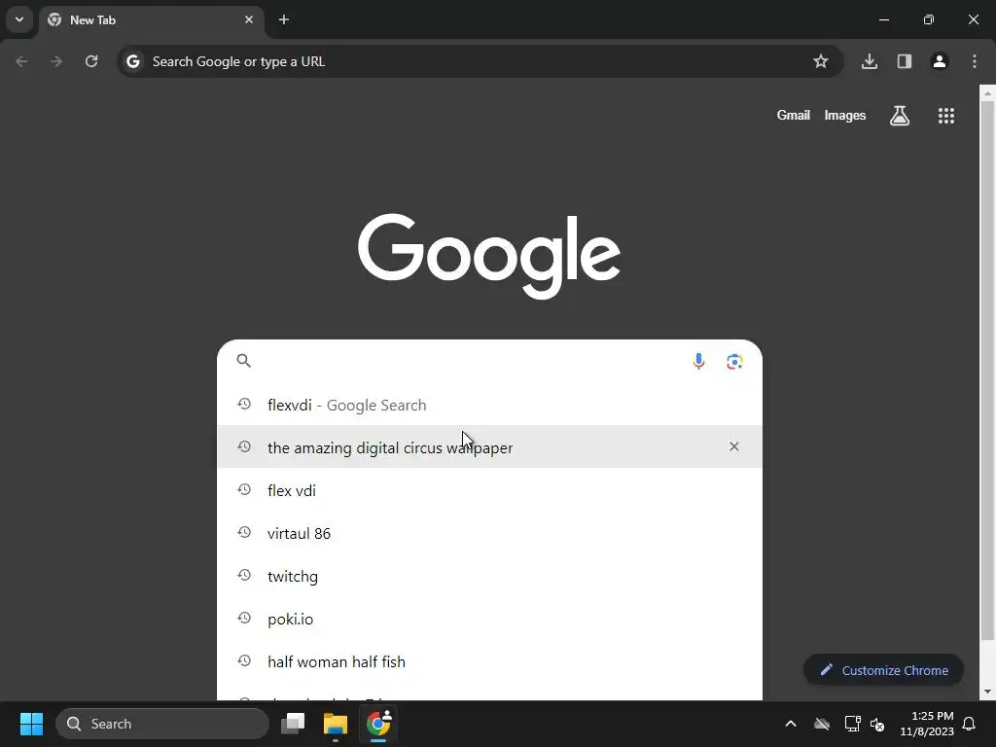Open File Explorer from taskbar
The height and width of the screenshot is (747, 996).
point(336,724)
